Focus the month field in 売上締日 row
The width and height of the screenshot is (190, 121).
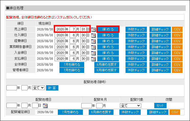[x=73, y=29]
